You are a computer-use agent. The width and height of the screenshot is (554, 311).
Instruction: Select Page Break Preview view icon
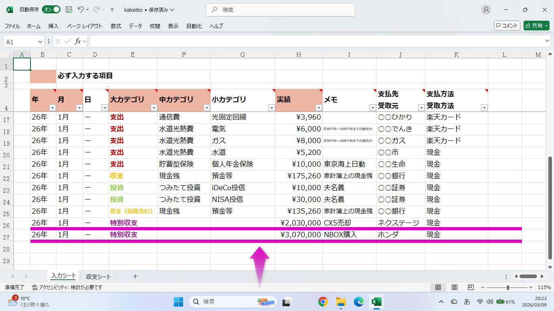pos(470,287)
